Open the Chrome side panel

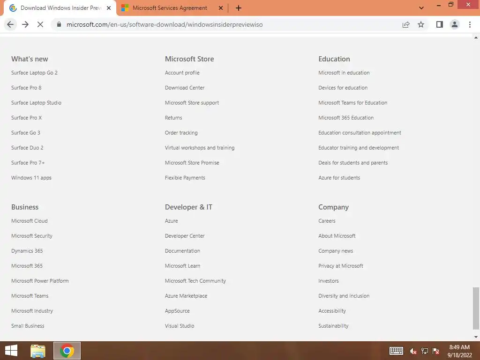point(440,24)
